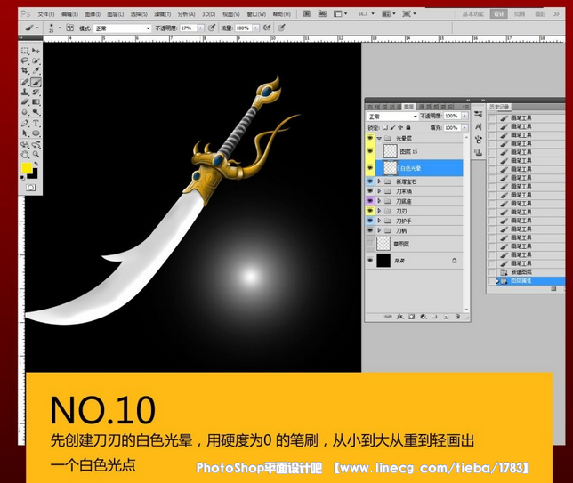Expand the 刀柄 group

(379, 230)
